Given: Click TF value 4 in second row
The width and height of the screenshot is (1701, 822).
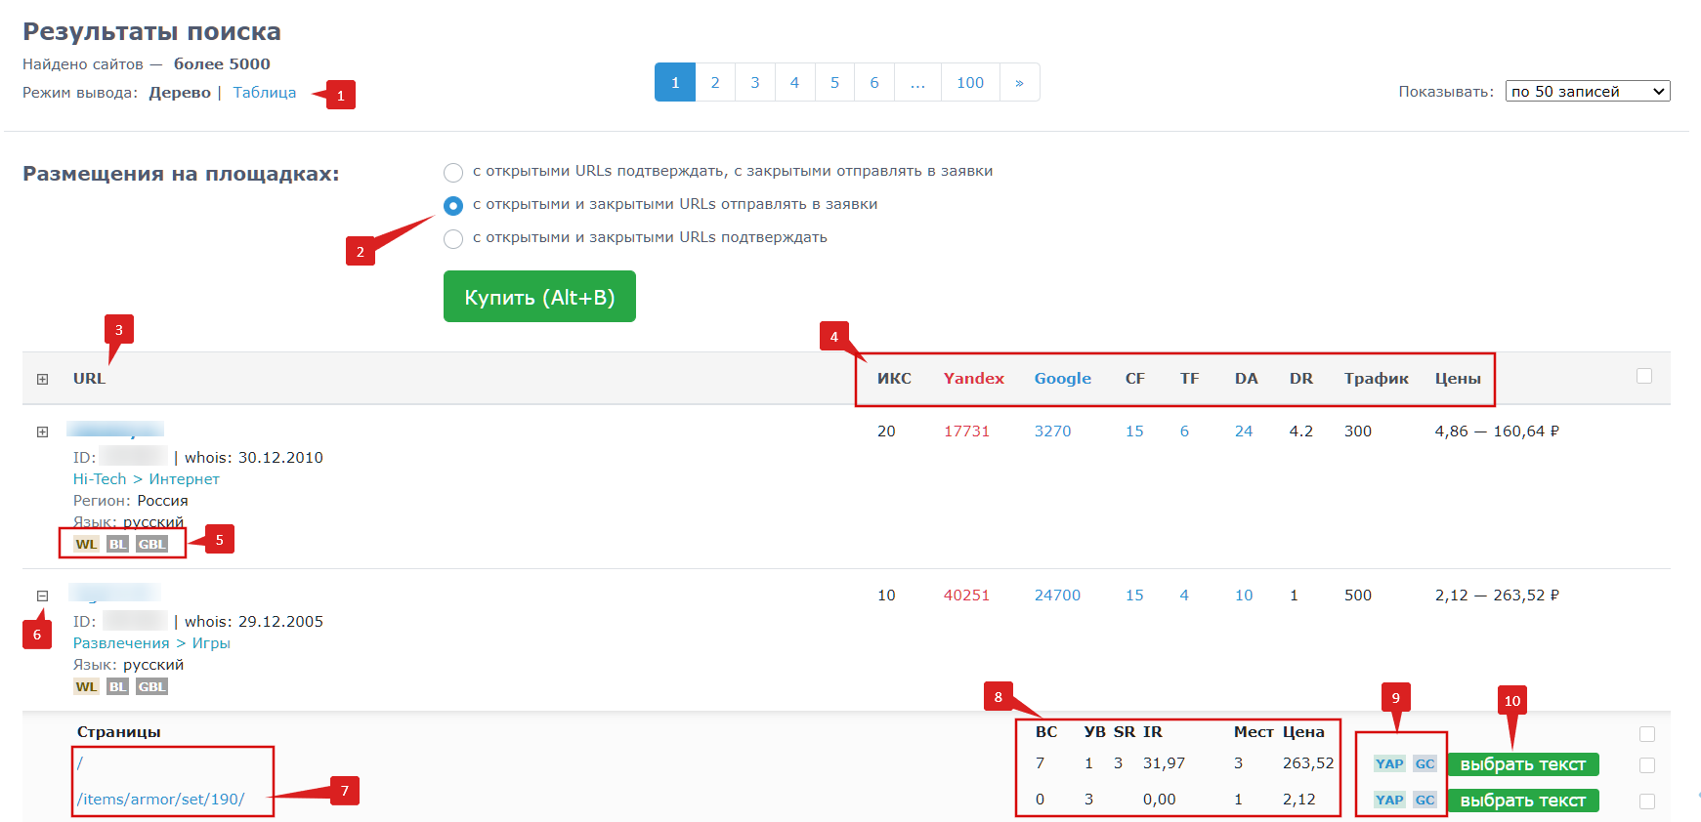Looking at the screenshot, I should (1184, 596).
